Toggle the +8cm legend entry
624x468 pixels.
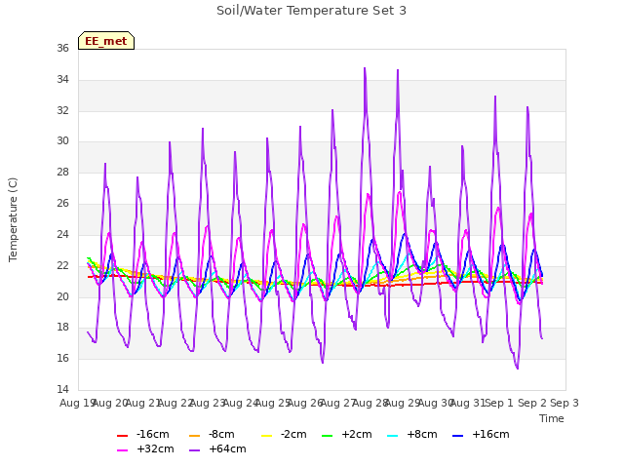pos(411,434)
